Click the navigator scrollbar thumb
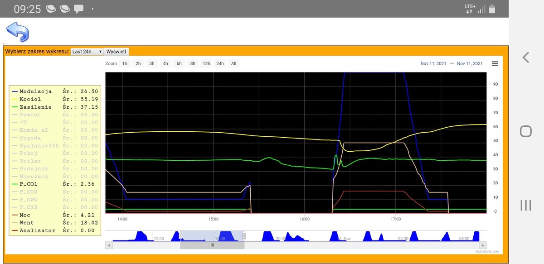Screen dimensions: 544x264 [212, 245]
